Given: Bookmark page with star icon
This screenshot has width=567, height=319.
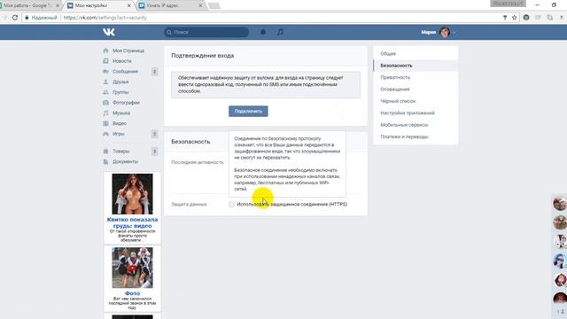Looking at the screenshot, I should point(514,18).
